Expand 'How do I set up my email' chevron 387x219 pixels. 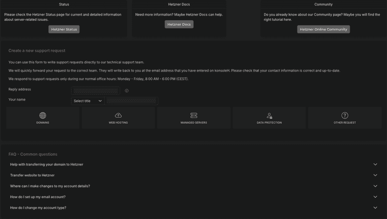[x=375, y=197]
